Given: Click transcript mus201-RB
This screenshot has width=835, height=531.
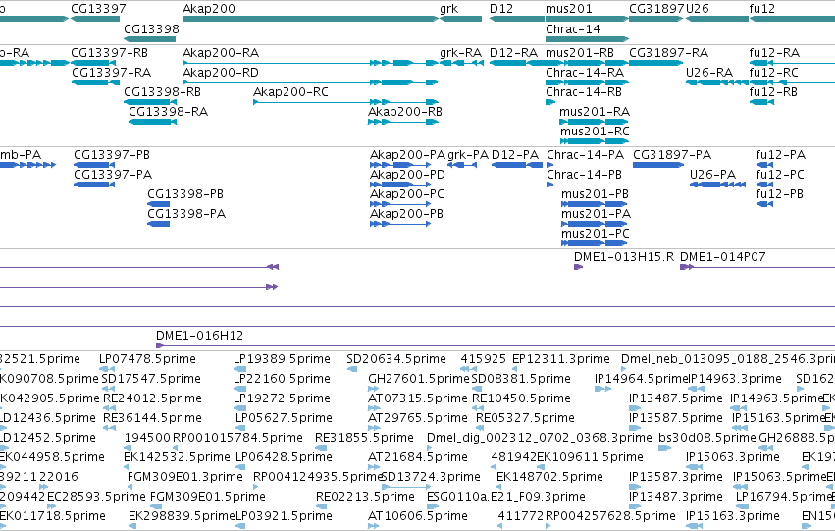Looking at the screenshot, I should 588,63.
